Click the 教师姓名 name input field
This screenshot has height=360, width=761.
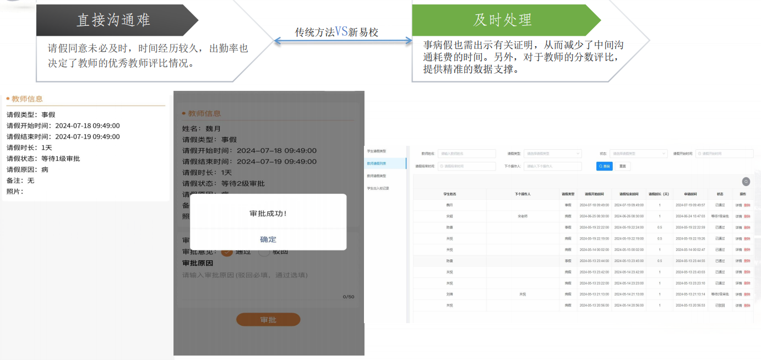click(466, 154)
